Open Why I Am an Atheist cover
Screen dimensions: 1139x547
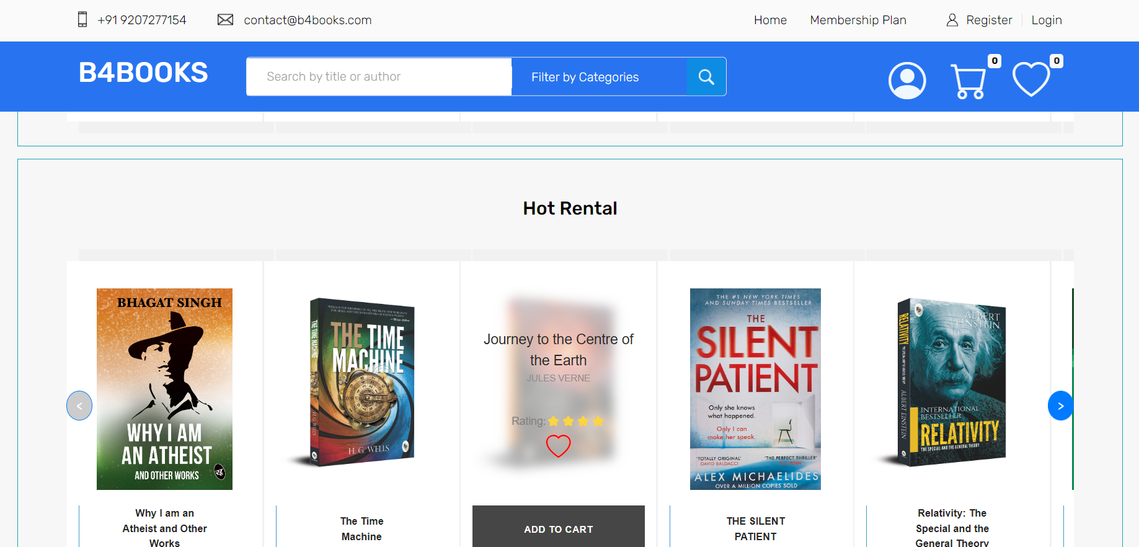(x=164, y=389)
